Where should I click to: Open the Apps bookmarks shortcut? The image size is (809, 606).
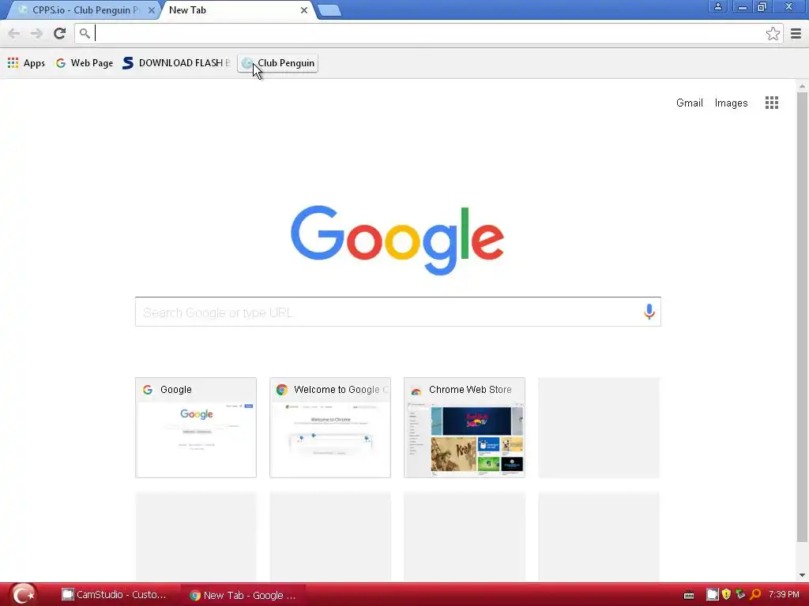click(26, 63)
